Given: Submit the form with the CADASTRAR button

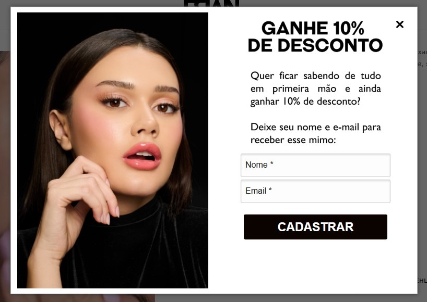Looking at the screenshot, I should 315,227.
